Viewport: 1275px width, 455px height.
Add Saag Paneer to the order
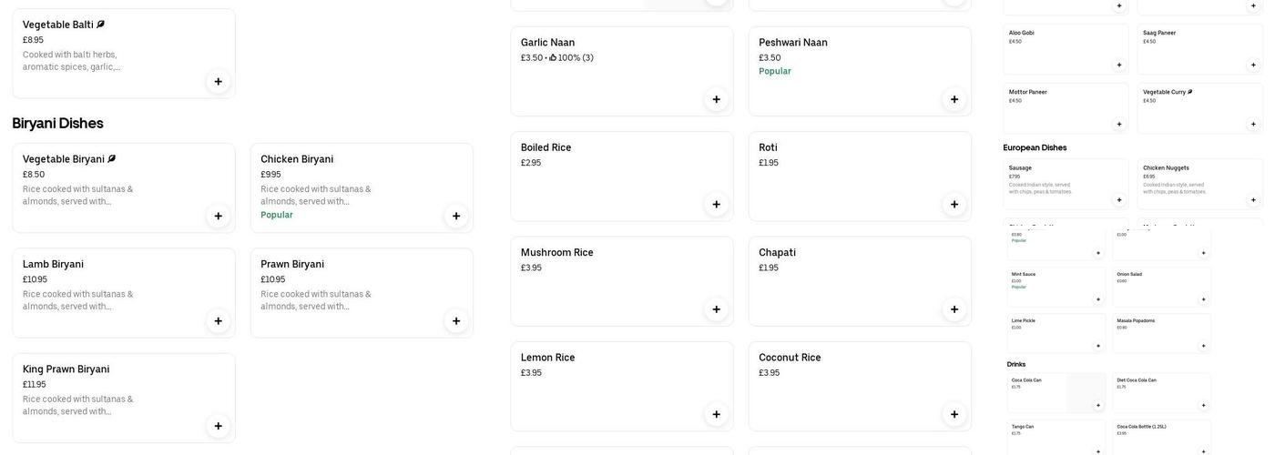pos(1253,65)
